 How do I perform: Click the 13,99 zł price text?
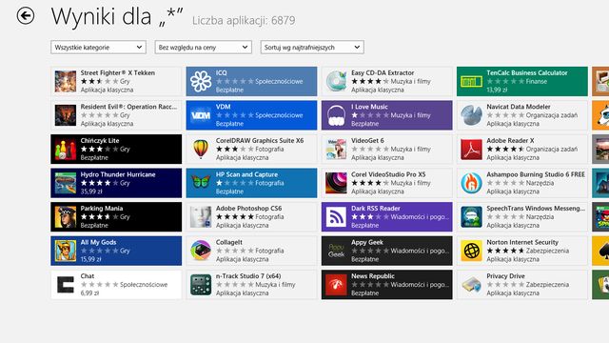pos(498,90)
